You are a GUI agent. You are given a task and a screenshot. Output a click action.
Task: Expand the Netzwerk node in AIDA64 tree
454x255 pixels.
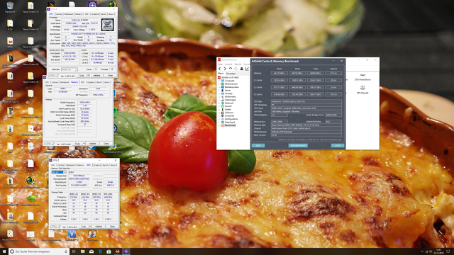coord(219,103)
